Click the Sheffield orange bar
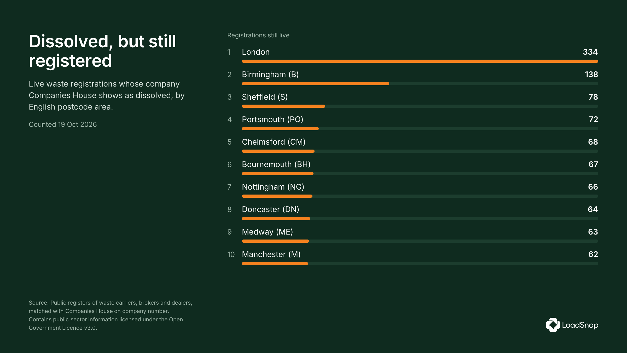Viewport: 627px width, 353px height. click(283, 106)
